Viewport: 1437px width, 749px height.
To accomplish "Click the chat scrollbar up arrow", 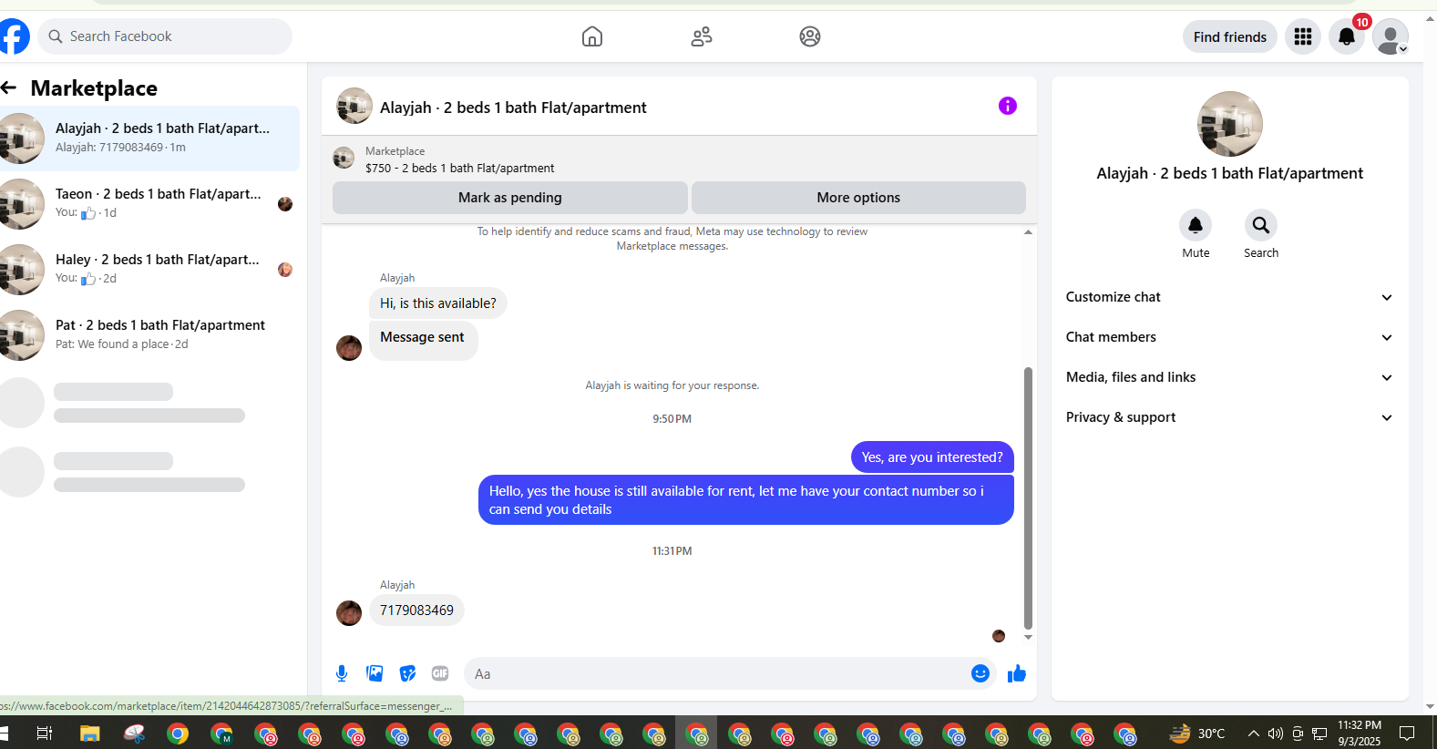I will (x=1028, y=232).
